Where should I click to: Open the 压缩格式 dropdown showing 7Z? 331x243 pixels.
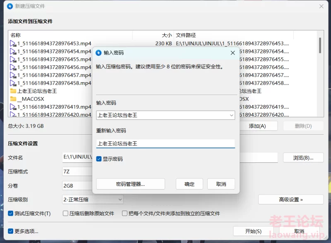tap(77, 172)
